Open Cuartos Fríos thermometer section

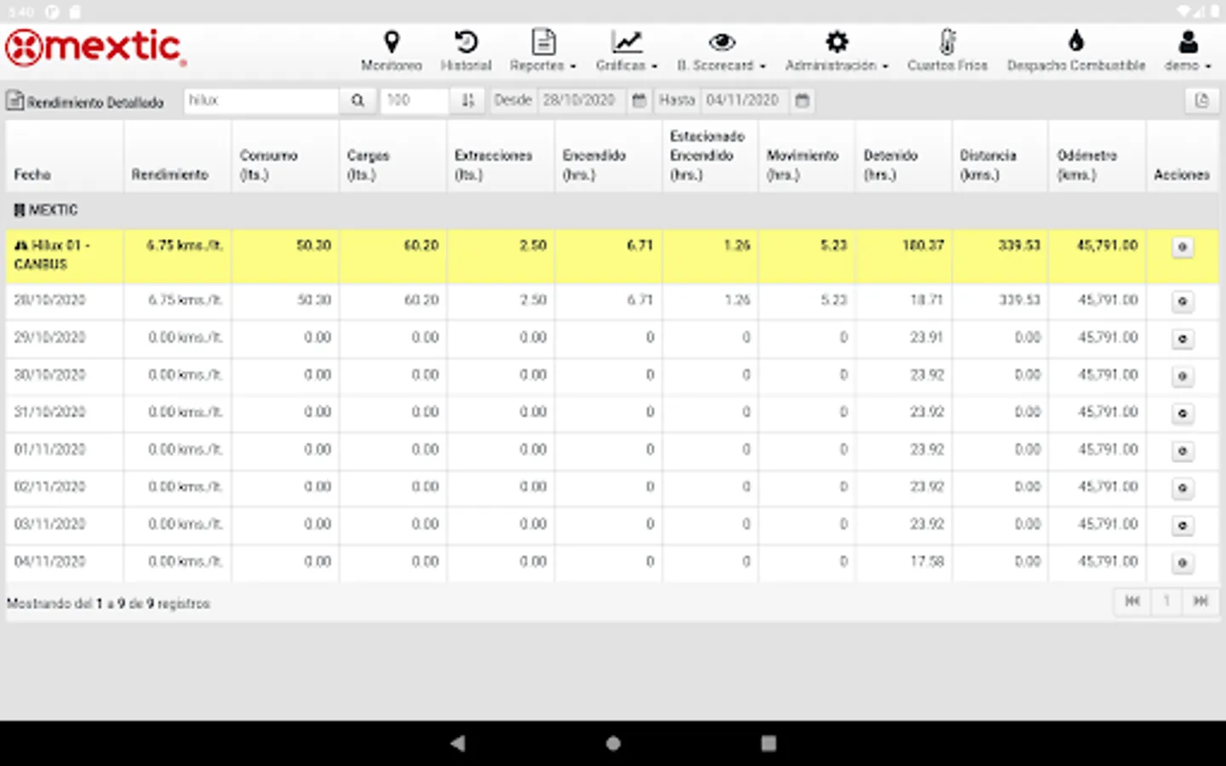pyautogui.click(x=947, y=51)
